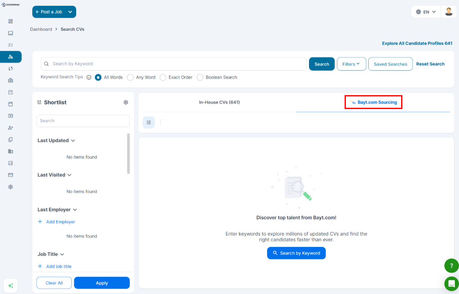459x294 pixels.
Task: Open Shortlist settings gear icon
Action: click(126, 102)
